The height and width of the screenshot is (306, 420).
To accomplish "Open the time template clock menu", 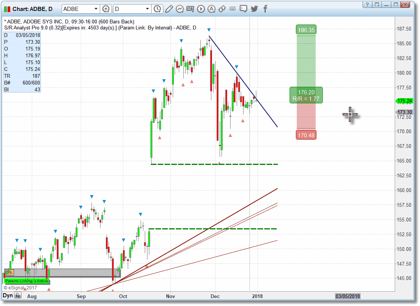I will [157, 9].
